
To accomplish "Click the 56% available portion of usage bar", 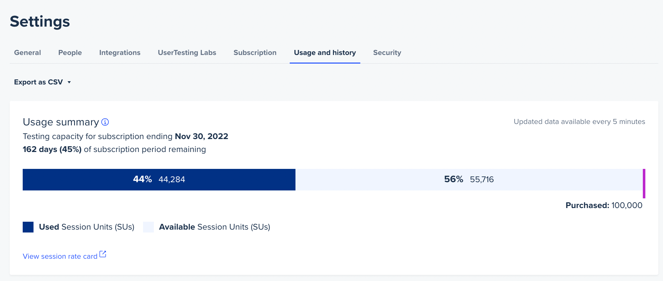I will pos(469,180).
